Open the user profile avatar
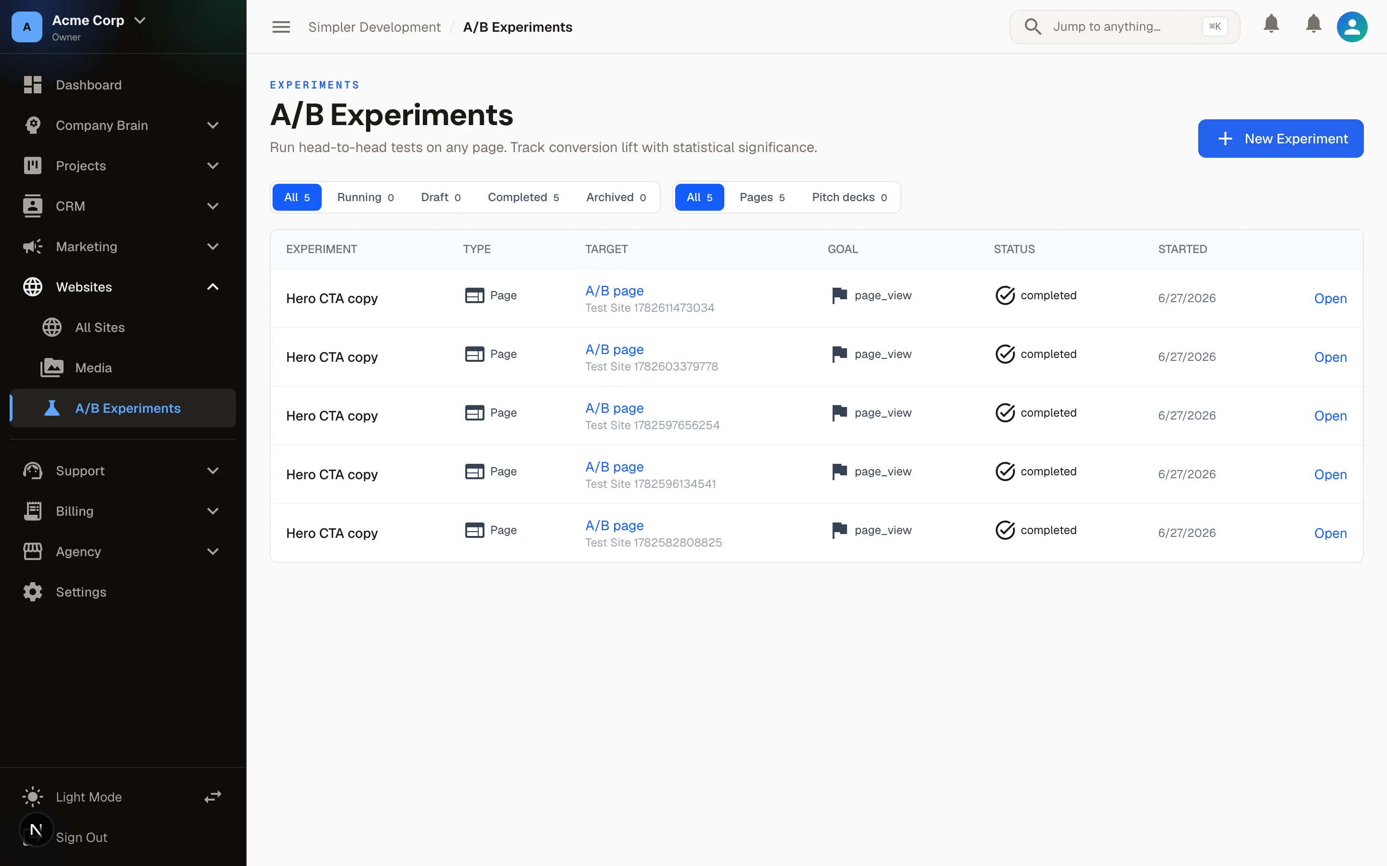 pos(1352,27)
